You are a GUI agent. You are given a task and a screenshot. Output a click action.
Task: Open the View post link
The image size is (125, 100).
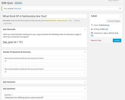point(17,9)
